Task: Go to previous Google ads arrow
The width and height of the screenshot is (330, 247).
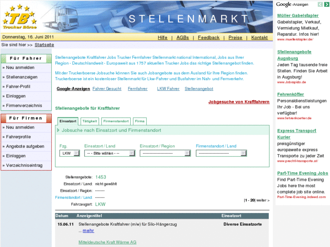Action: coord(320,5)
